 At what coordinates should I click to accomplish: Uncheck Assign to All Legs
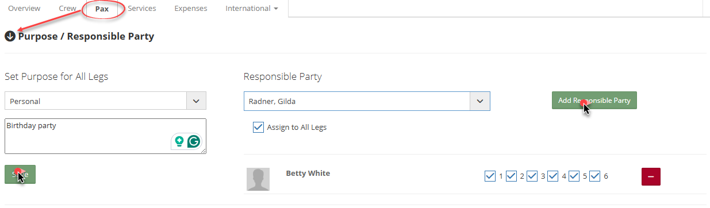tap(259, 127)
